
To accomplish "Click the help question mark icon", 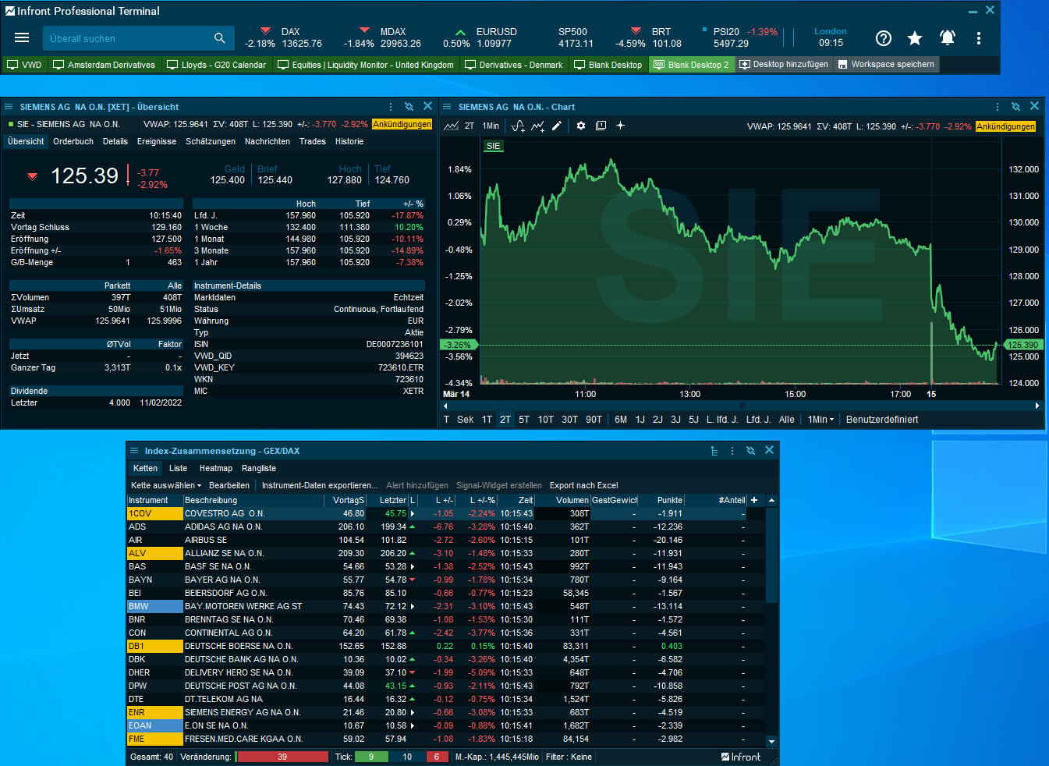I will pos(883,38).
